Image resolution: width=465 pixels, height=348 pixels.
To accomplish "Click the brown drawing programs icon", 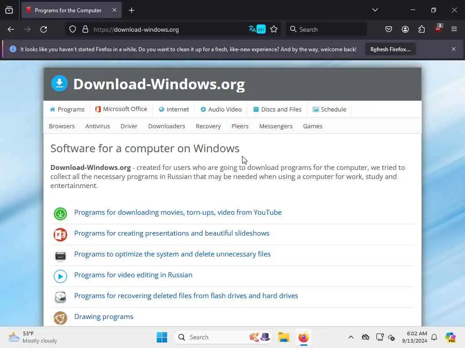I will tap(60, 318).
